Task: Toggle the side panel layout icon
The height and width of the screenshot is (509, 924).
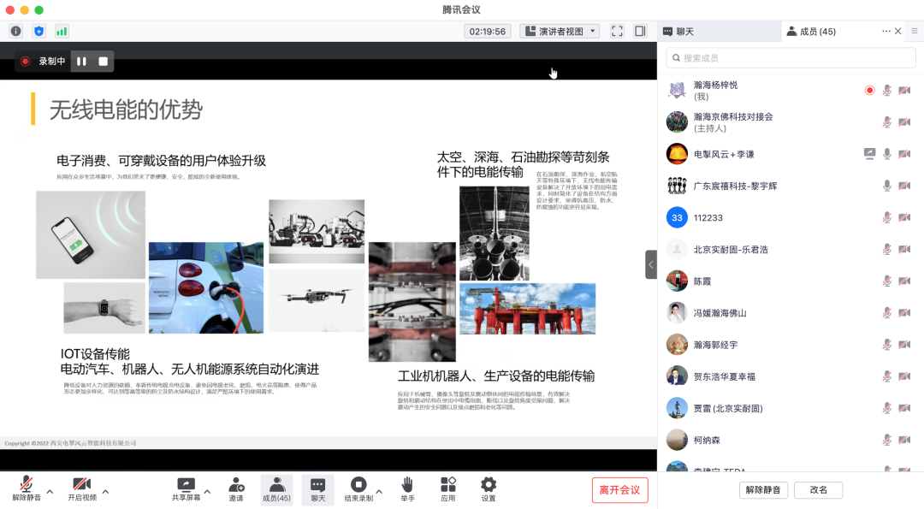Action: pyautogui.click(x=640, y=31)
